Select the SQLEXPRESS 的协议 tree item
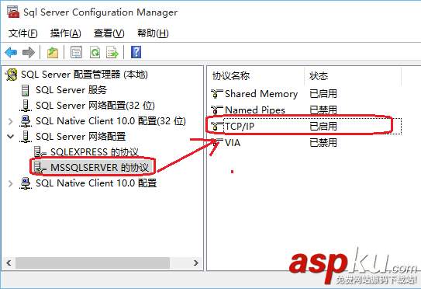 pyautogui.click(x=95, y=152)
